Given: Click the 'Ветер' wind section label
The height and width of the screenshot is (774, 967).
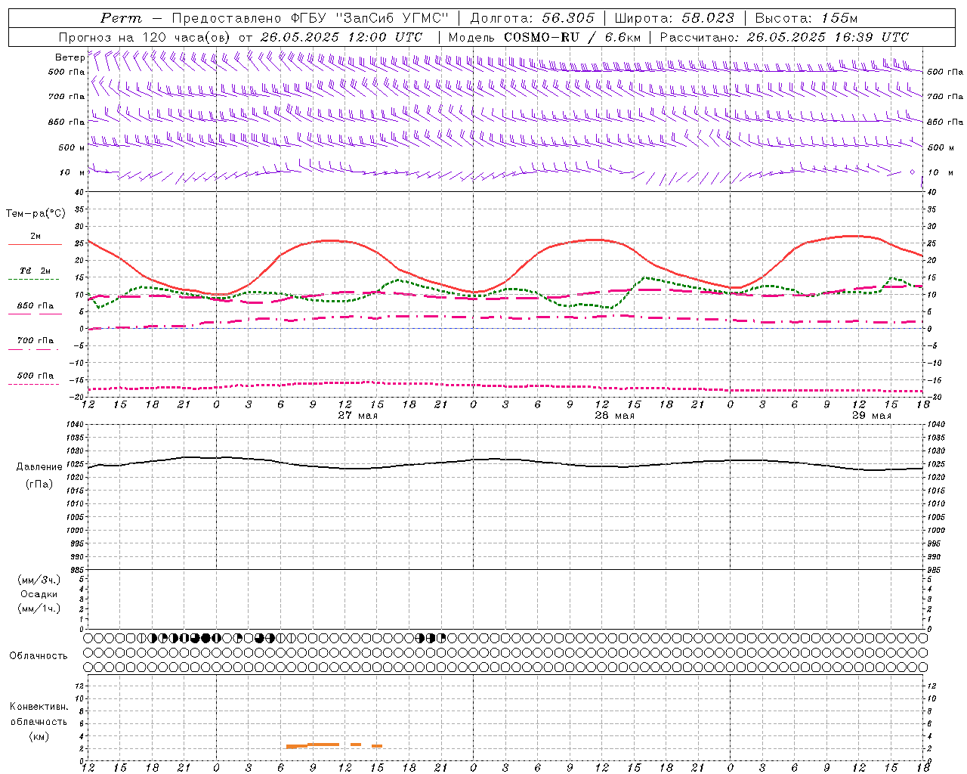Looking at the screenshot, I should [x=70, y=57].
